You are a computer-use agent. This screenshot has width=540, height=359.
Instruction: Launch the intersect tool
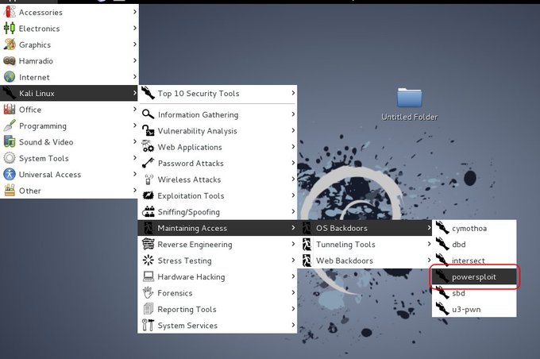tap(474, 261)
